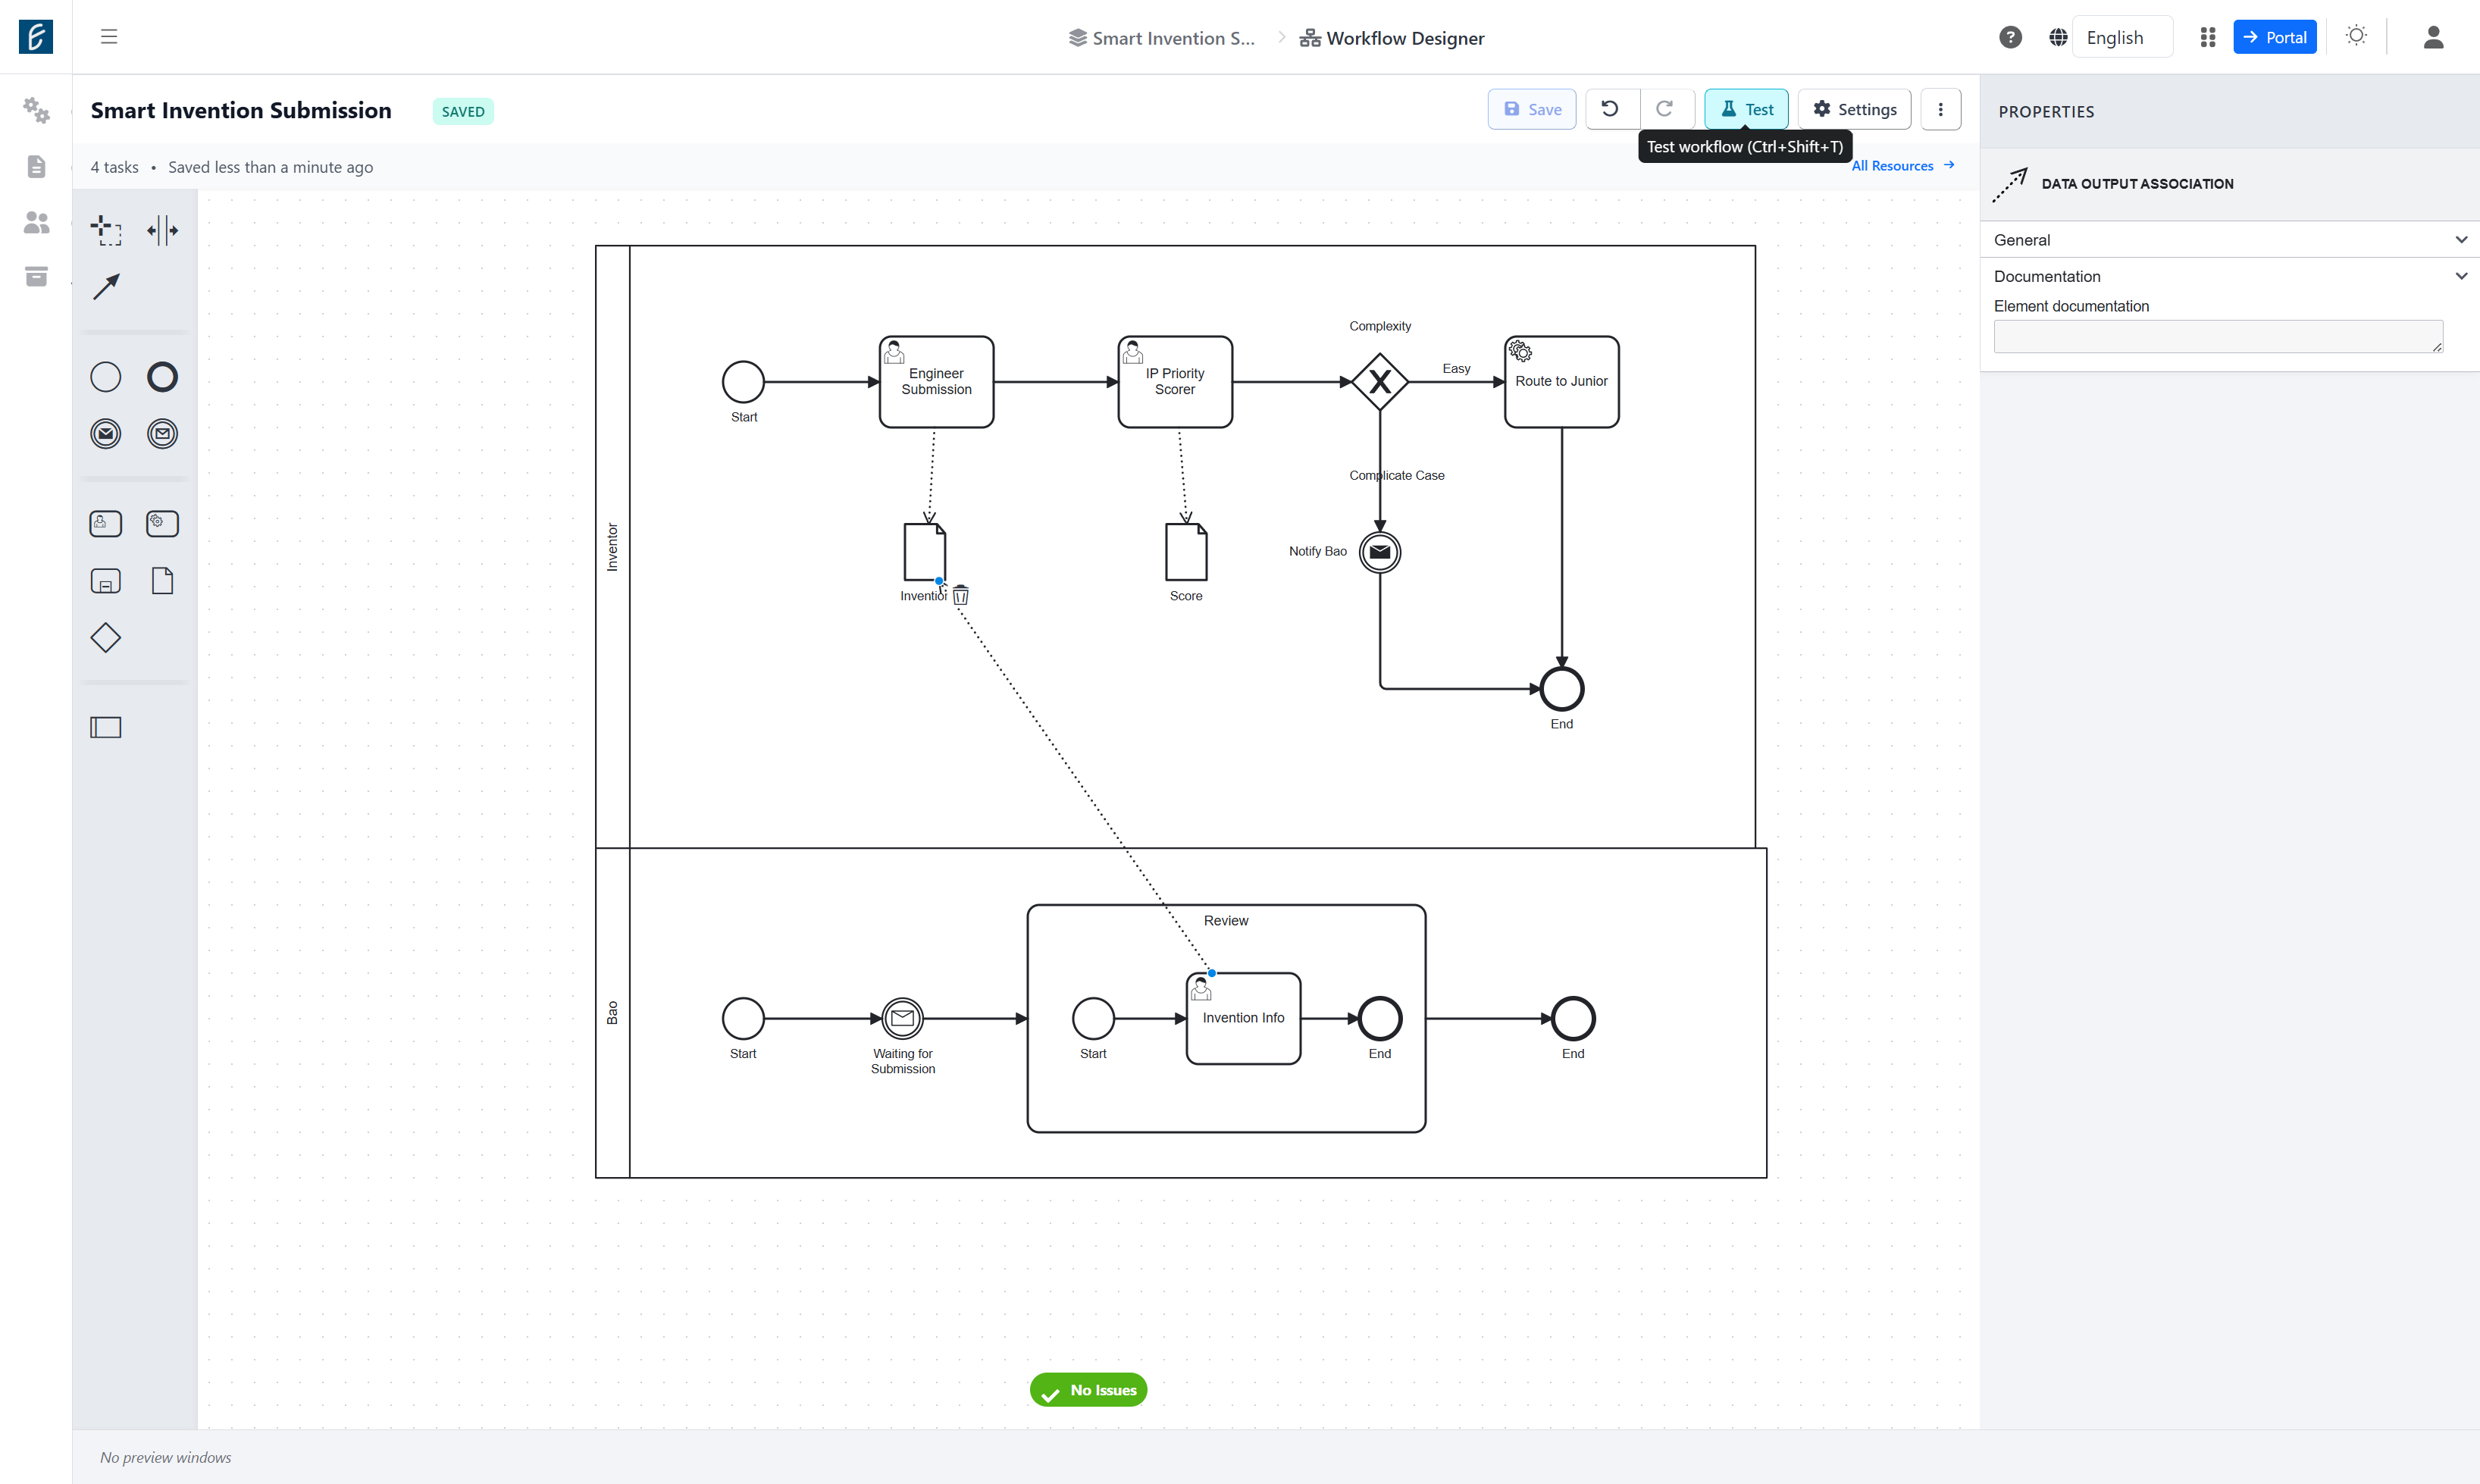Redo the last change
The width and height of the screenshot is (2480, 1484).
1665,109
